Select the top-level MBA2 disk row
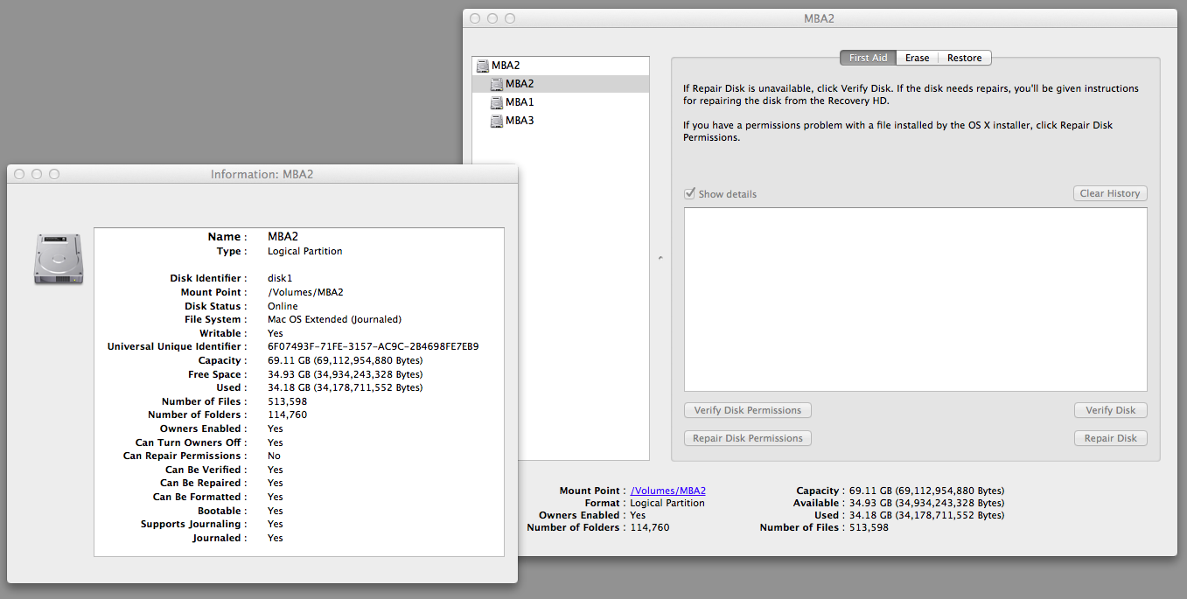This screenshot has height=599, width=1187. point(561,66)
